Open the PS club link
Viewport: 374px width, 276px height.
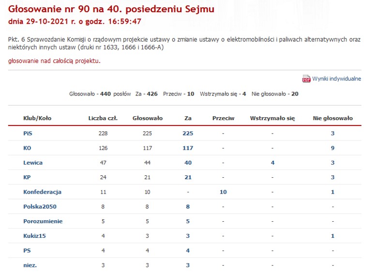click(x=27, y=250)
